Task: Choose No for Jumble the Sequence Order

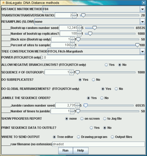Action: (104, 98)
